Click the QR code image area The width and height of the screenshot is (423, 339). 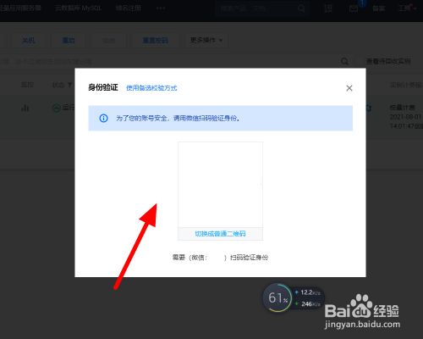(x=220, y=185)
